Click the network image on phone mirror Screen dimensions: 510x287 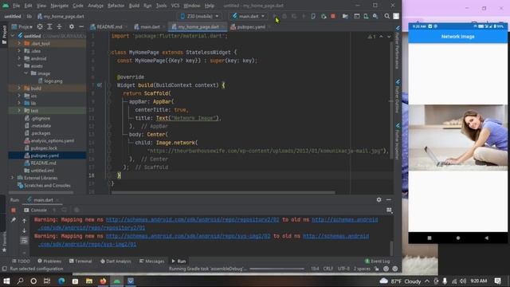click(x=458, y=137)
